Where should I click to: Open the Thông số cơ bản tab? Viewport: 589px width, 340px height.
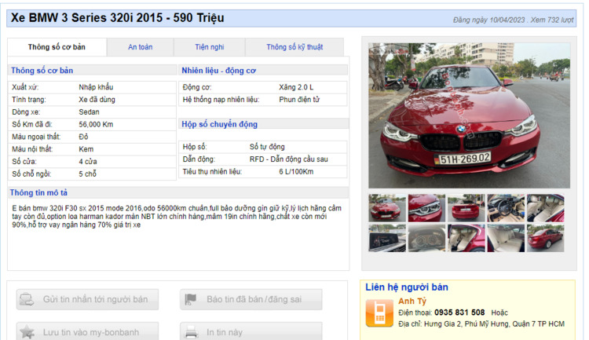[x=57, y=47]
